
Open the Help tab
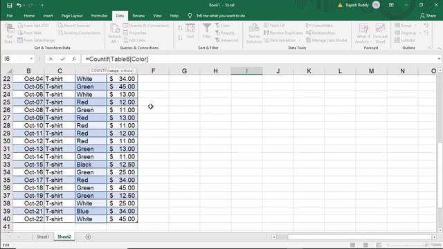coord(174,16)
